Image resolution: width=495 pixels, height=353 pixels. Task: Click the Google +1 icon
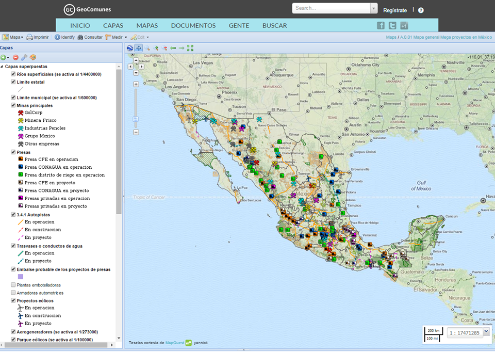click(x=404, y=26)
